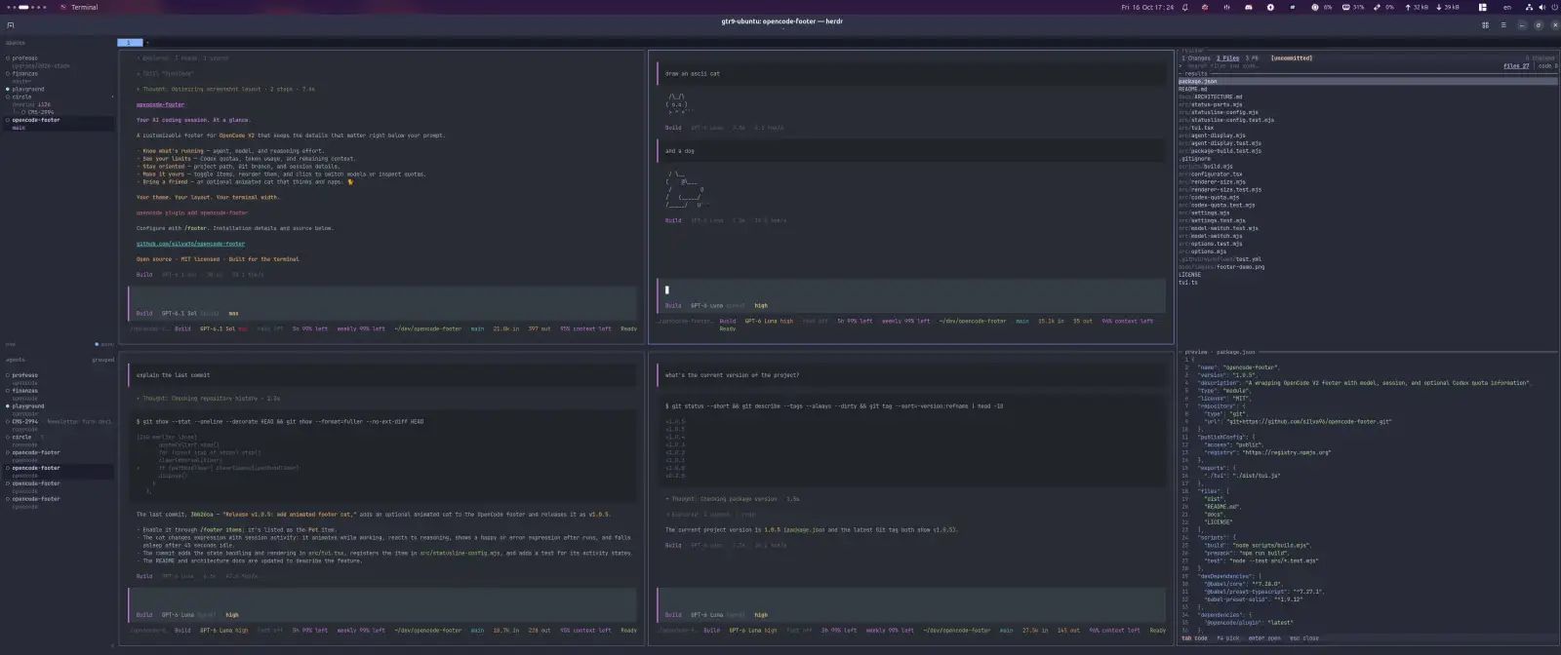Select src/configurator.tsx in the results list
Image resolution: width=1561 pixels, height=655 pixels.
[1211, 174]
